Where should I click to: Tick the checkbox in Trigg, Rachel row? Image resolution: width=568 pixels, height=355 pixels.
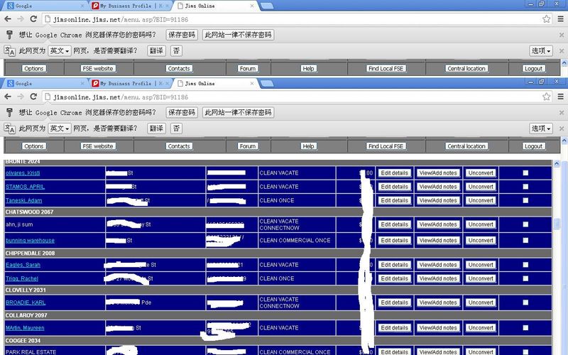click(525, 279)
